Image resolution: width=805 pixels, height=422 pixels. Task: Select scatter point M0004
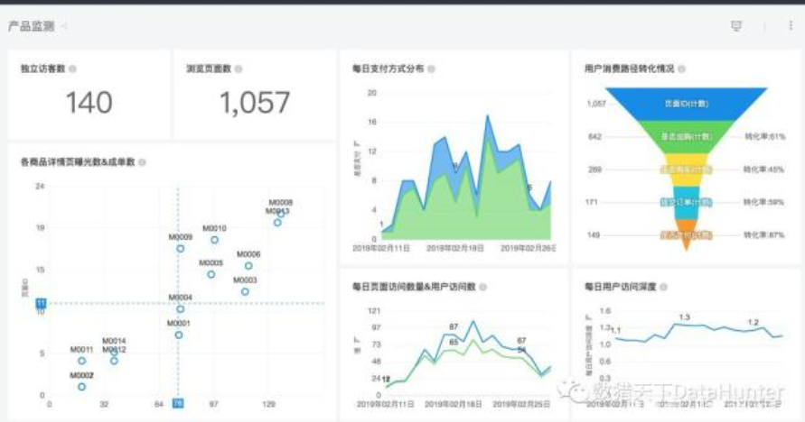[180, 308]
